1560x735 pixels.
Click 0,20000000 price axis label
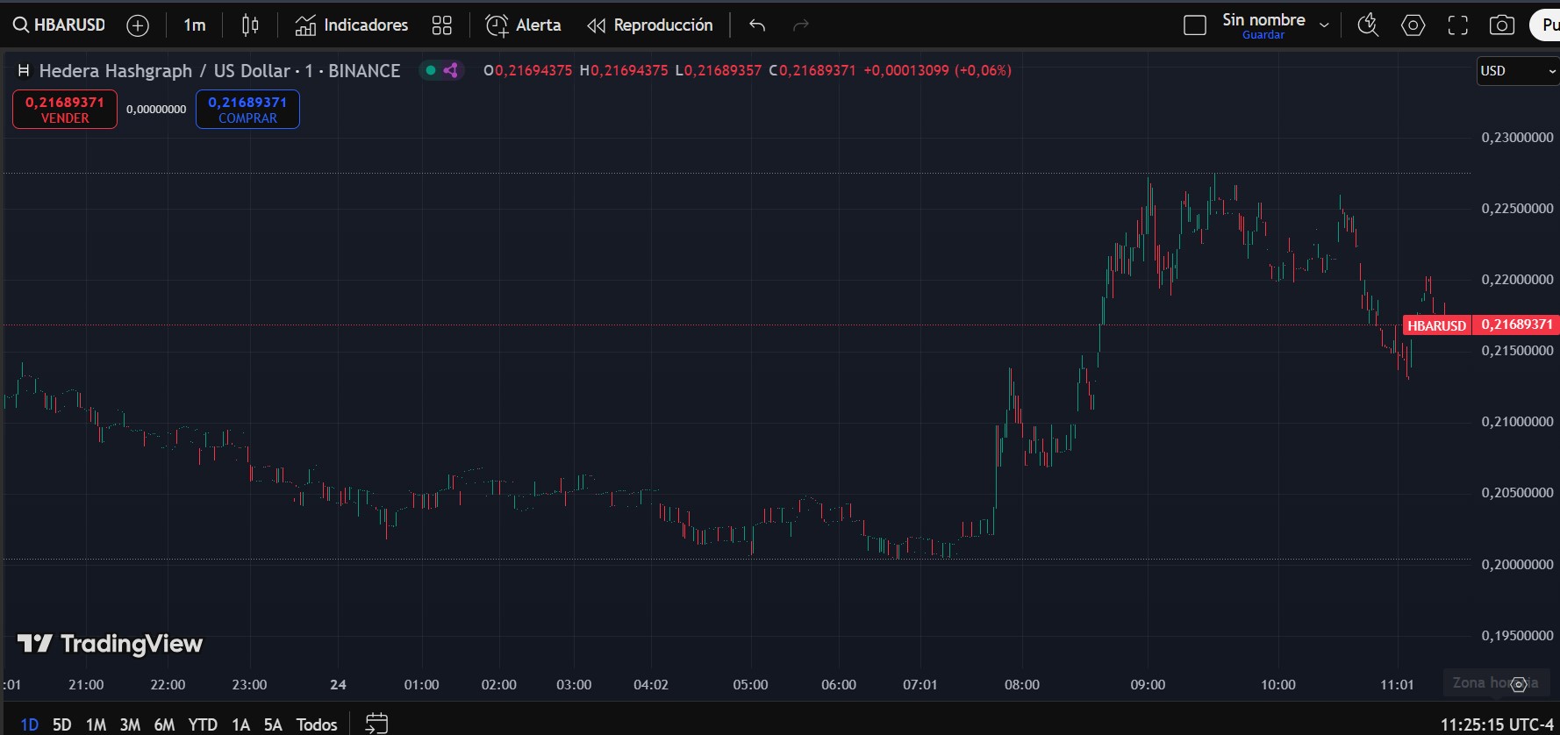pyautogui.click(x=1517, y=565)
